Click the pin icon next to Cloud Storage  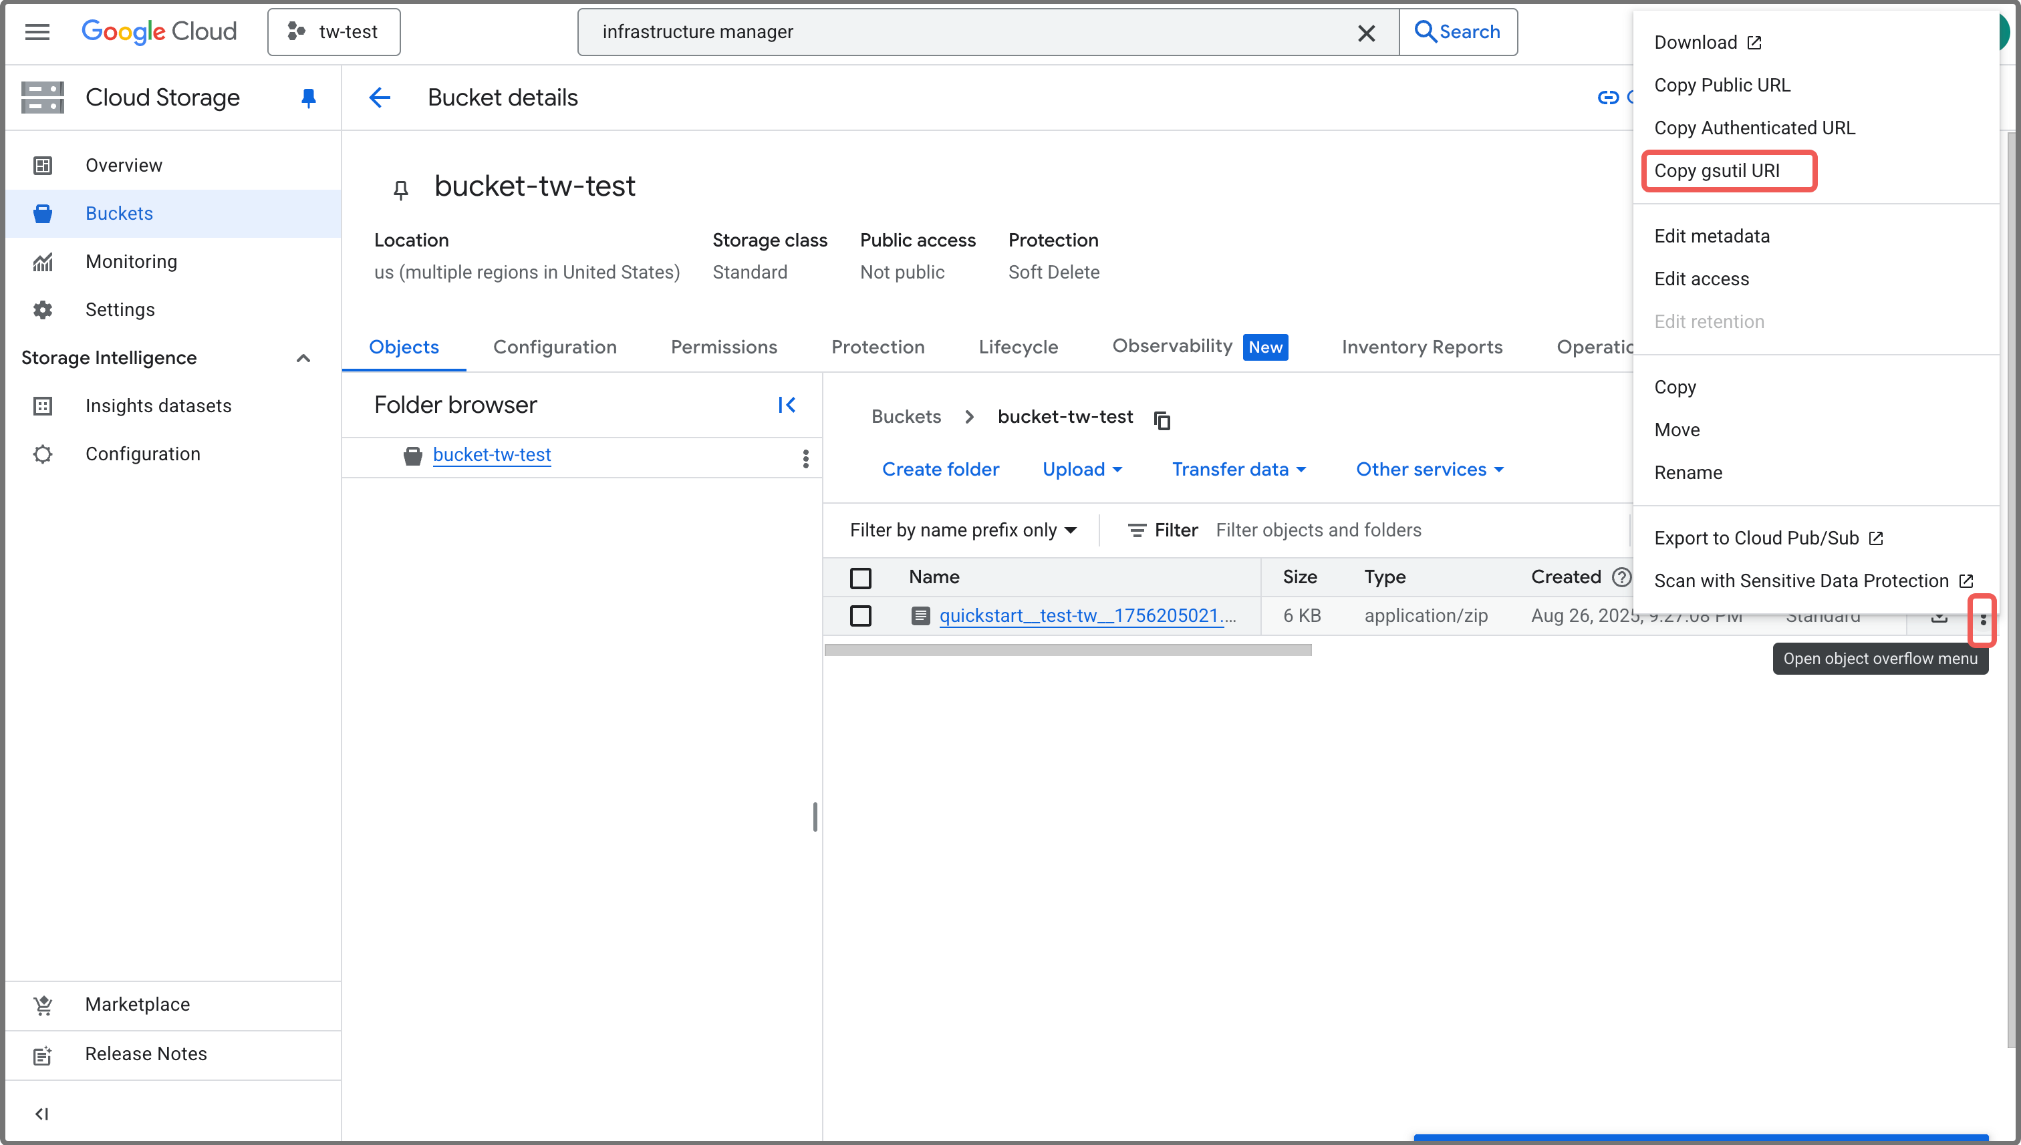click(x=308, y=98)
